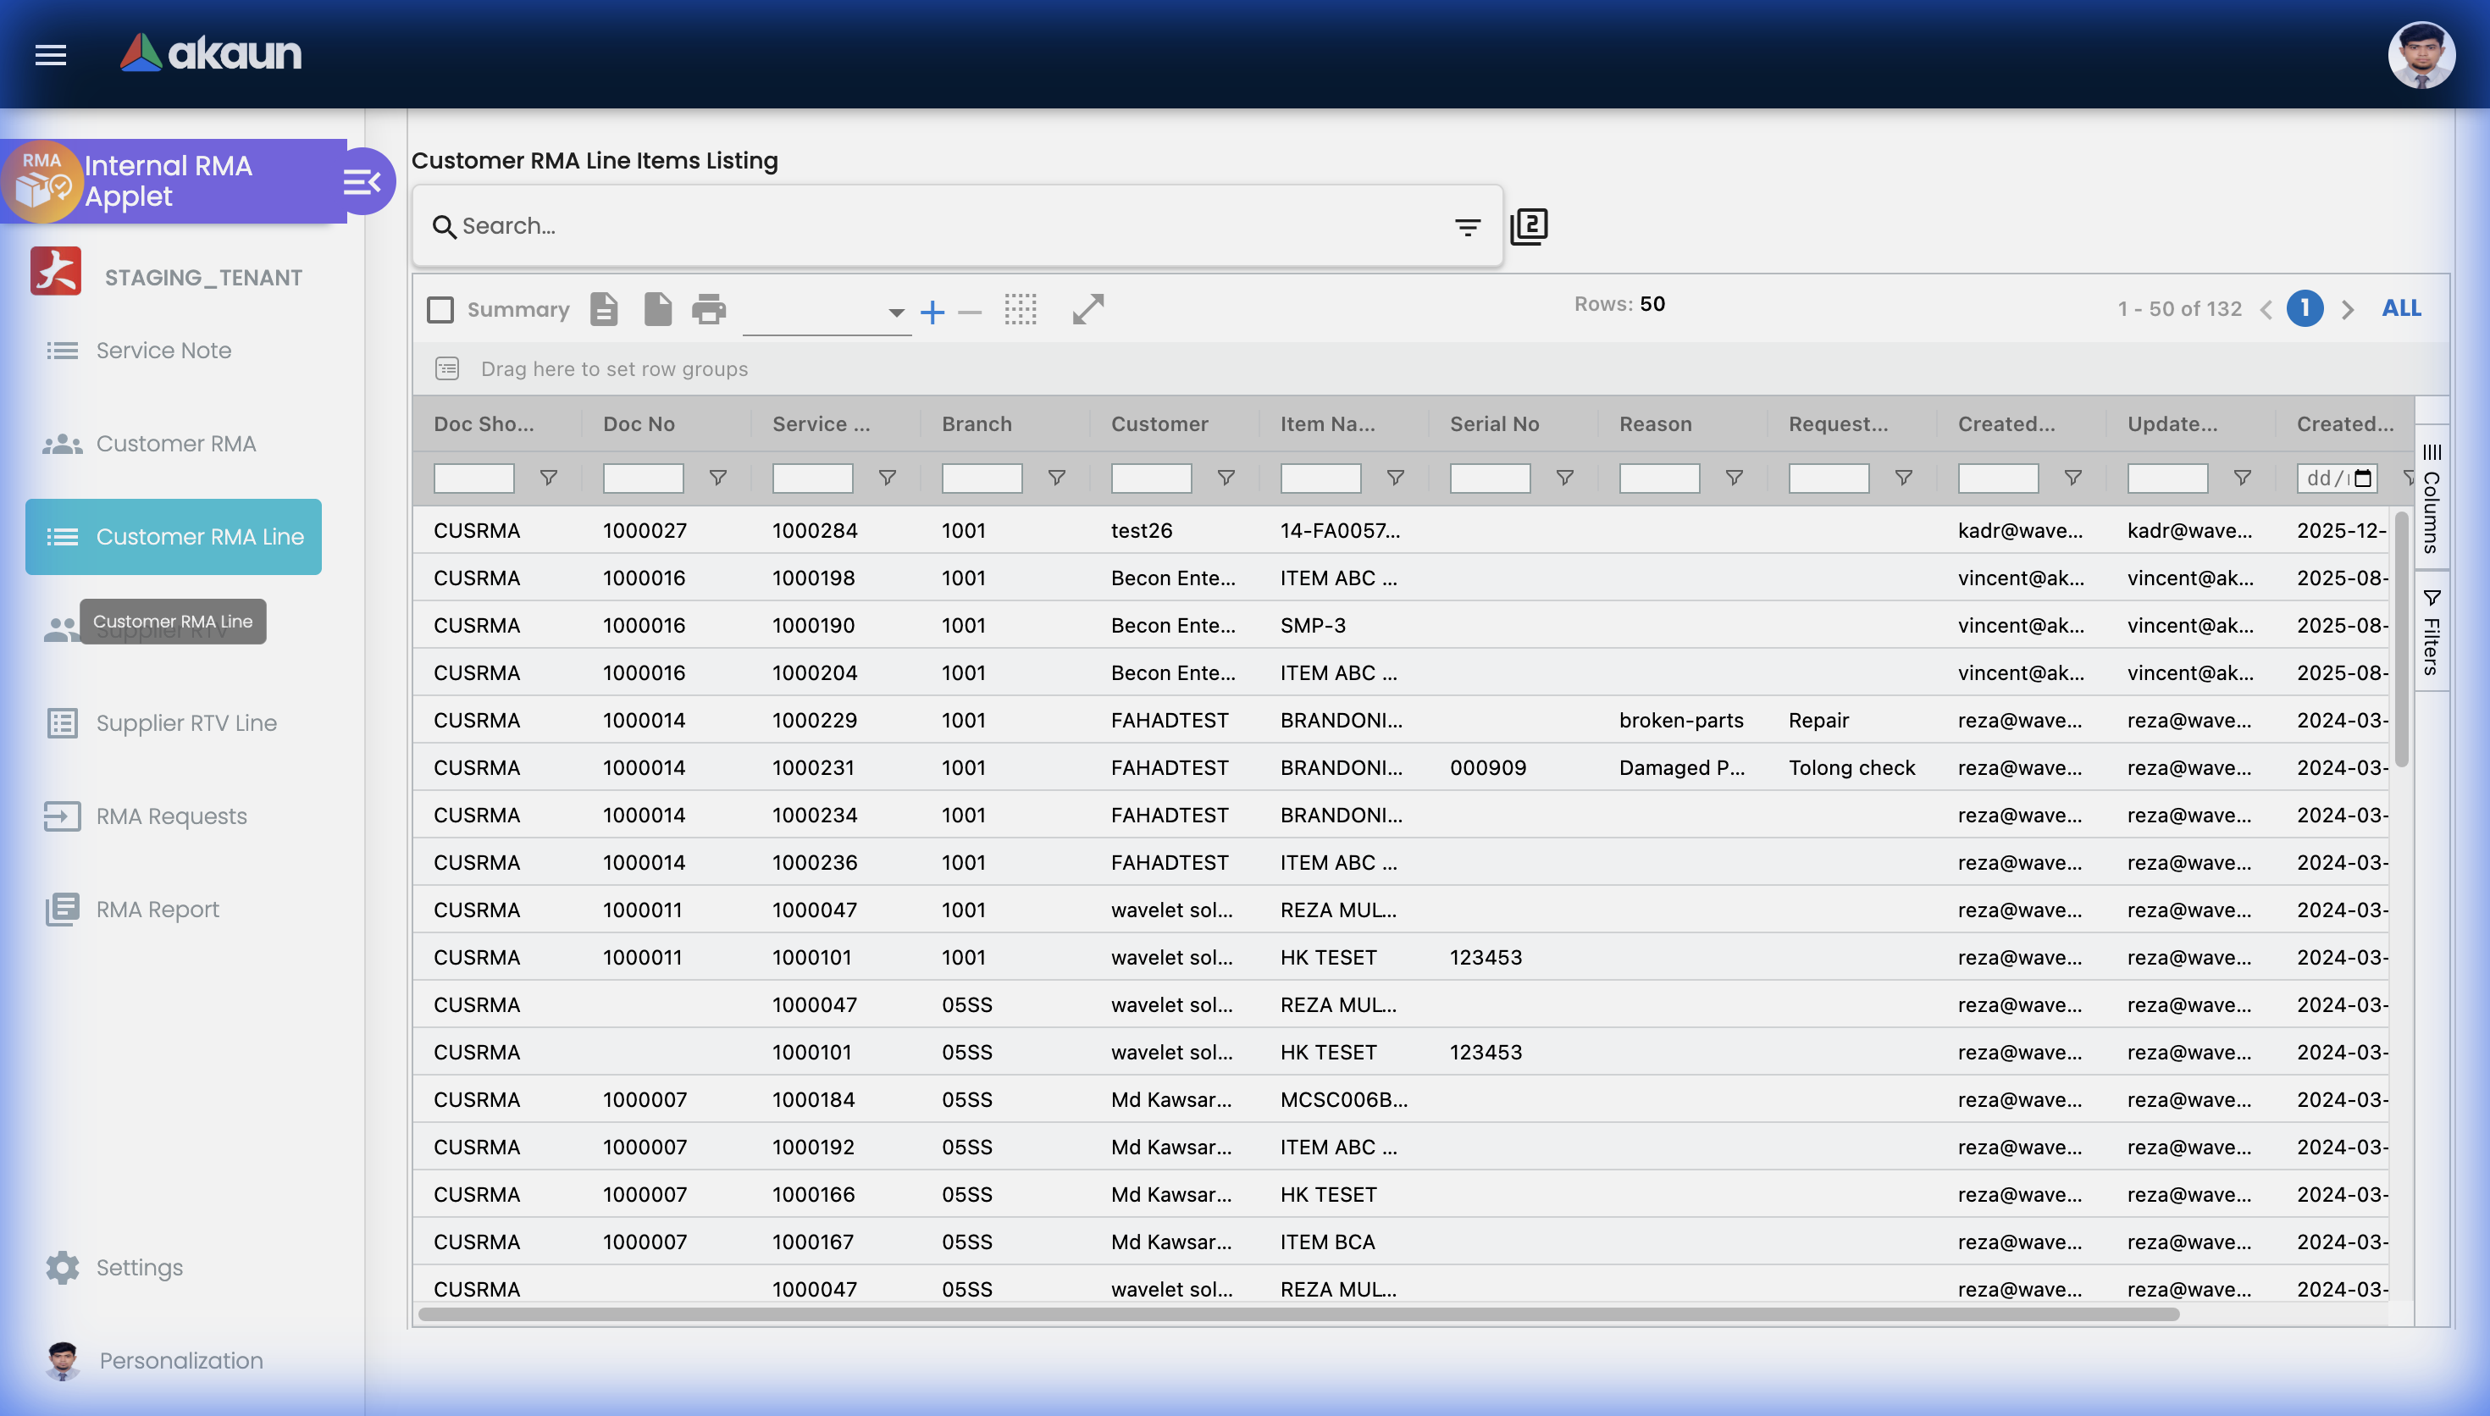Apply the filter funnel on the Customer column
Viewport: 2490px width, 1416px height.
pyautogui.click(x=1226, y=478)
